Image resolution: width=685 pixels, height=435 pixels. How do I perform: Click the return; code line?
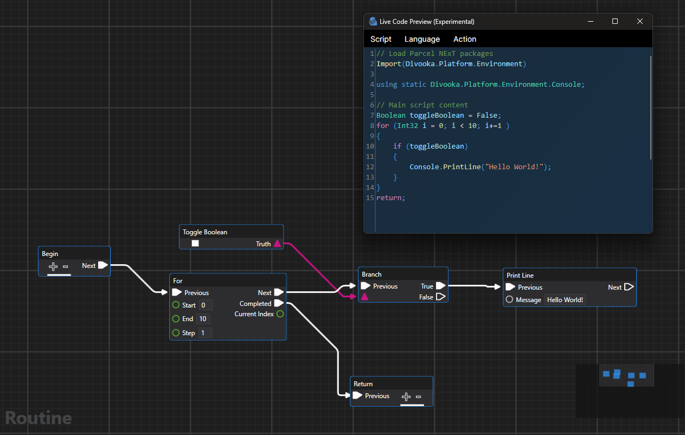(391, 197)
